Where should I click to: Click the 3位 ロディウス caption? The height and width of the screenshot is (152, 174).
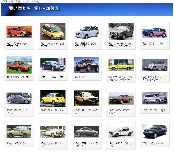tap(85, 45)
